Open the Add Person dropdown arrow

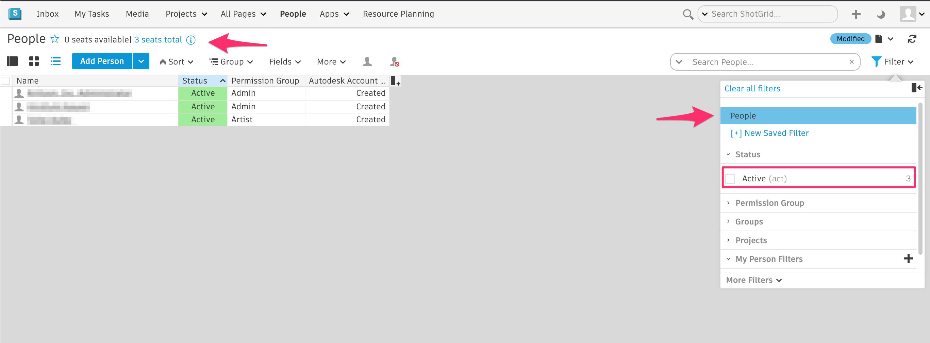[x=141, y=61]
